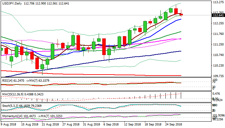Image resolution: width=225 pixels, height=128 pixels.
Task: Click the current price tag 112.641
Action: 218,15
